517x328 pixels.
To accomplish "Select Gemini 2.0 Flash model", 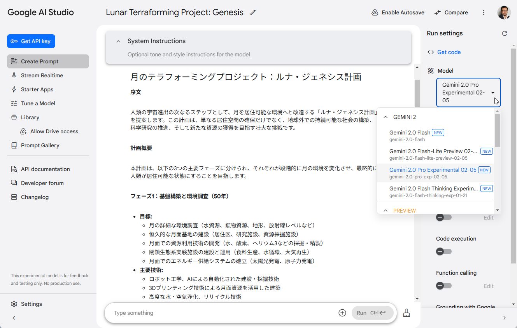I will pyautogui.click(x=436, y=136).
